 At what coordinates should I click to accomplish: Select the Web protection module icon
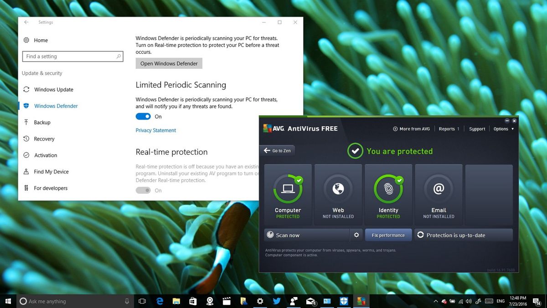point(338,188)
